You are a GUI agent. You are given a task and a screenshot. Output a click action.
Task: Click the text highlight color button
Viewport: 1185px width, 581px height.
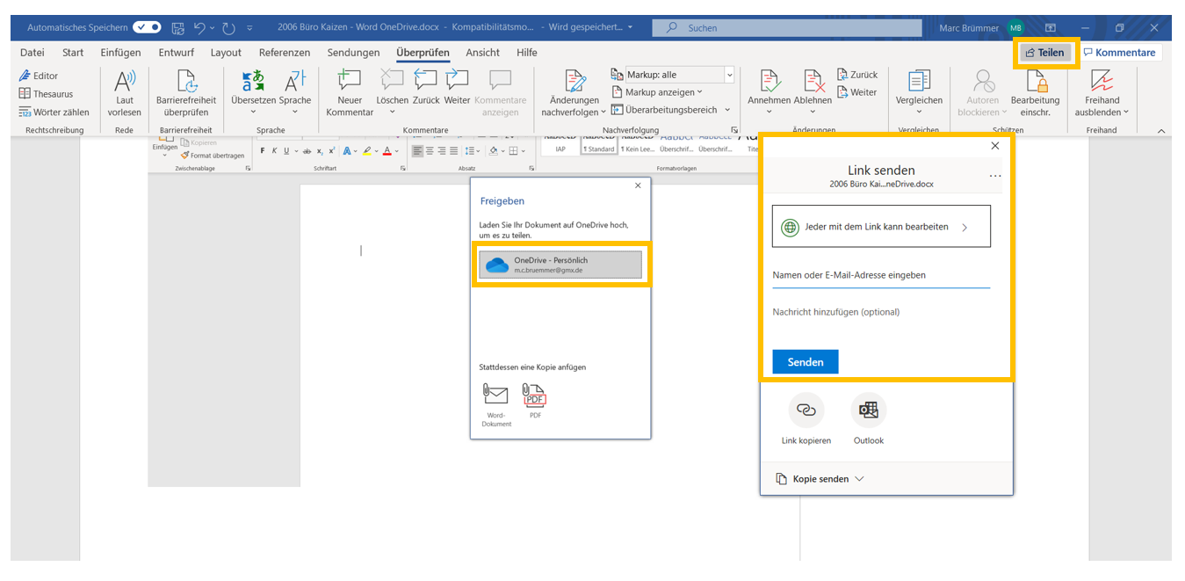pyautogui.click(x=366, y=151)
